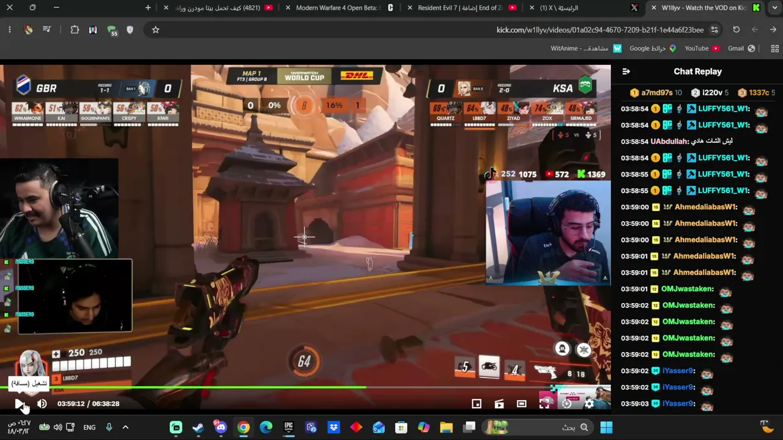Open a new browser tab

(148, 8)
